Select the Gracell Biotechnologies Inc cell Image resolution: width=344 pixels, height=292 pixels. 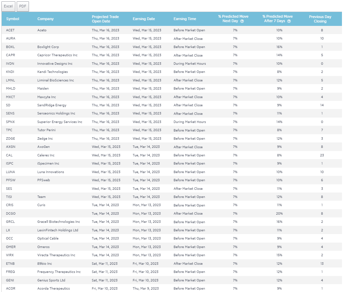tap(59, 222)
